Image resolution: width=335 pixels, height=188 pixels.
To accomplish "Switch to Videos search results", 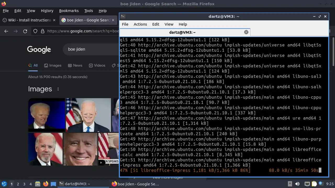I will 97,66.
